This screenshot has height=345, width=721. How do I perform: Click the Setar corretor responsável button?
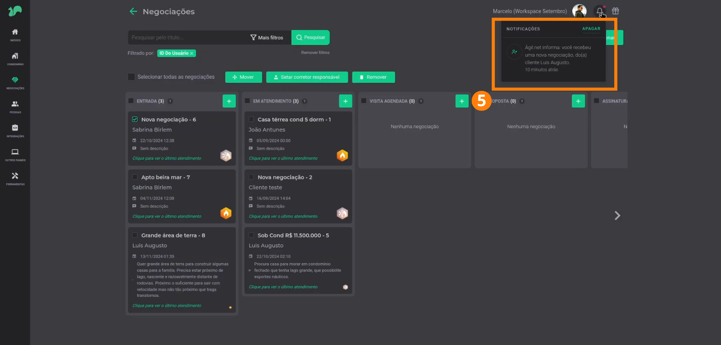(307, 77)
